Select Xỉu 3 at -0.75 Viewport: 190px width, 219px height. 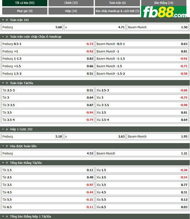tap(142, 98)
